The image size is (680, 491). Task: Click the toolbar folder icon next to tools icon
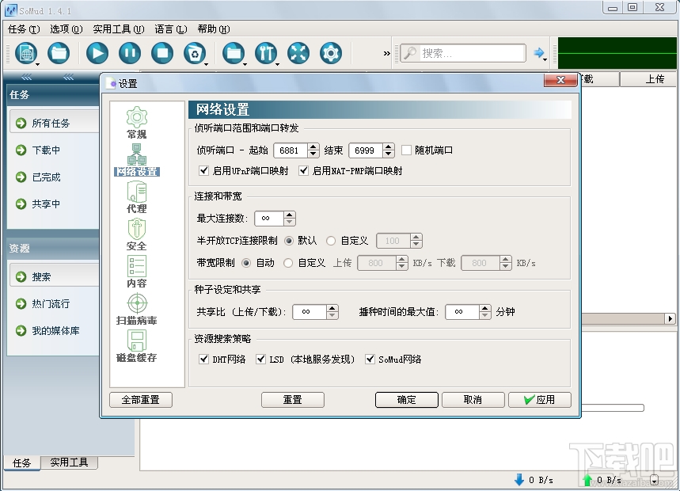pyautogui.click(x=234, y=53)
